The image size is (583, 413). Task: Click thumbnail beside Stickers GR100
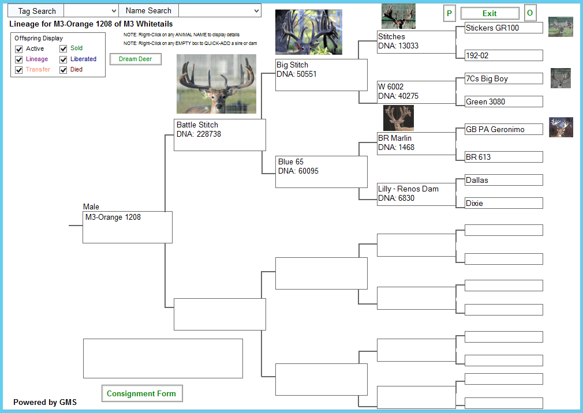pos(560,27)
